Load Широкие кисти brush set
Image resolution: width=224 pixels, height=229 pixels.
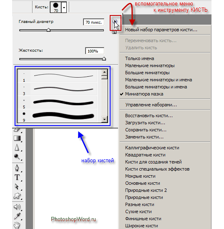165,226
